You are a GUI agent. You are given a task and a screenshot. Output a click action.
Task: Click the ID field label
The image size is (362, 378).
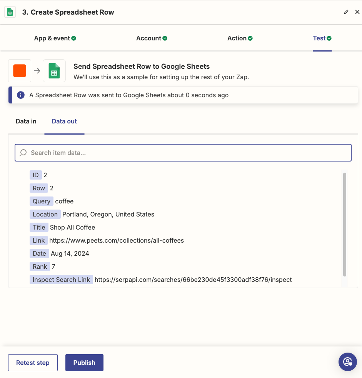(36, 175)
